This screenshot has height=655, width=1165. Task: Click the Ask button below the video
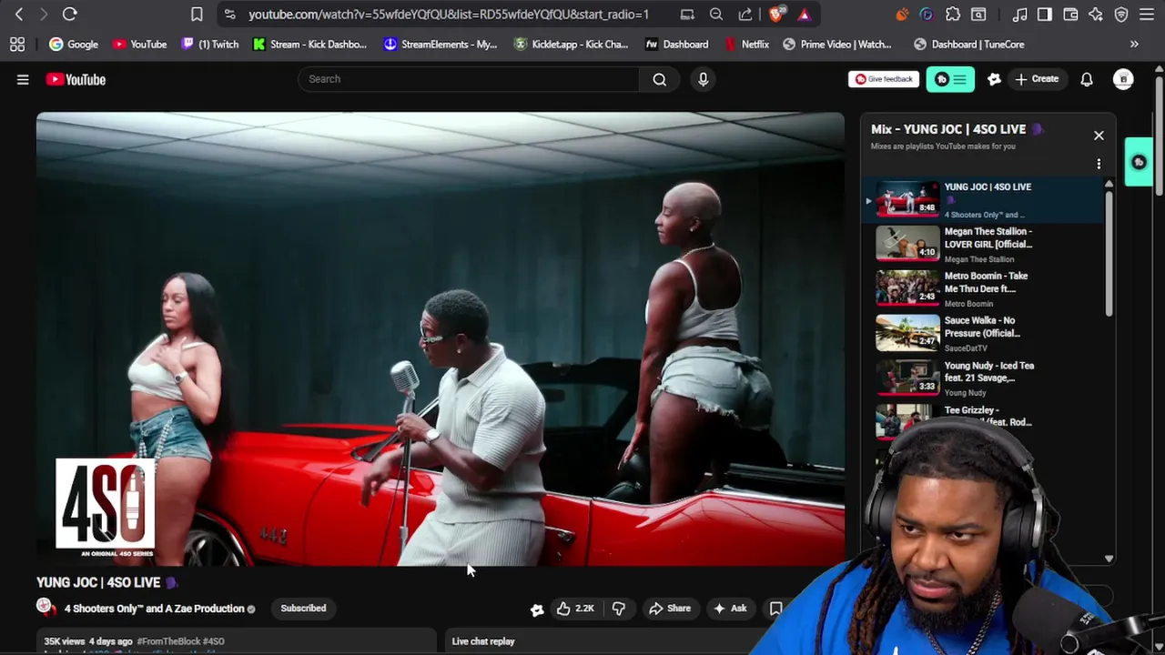730,609
